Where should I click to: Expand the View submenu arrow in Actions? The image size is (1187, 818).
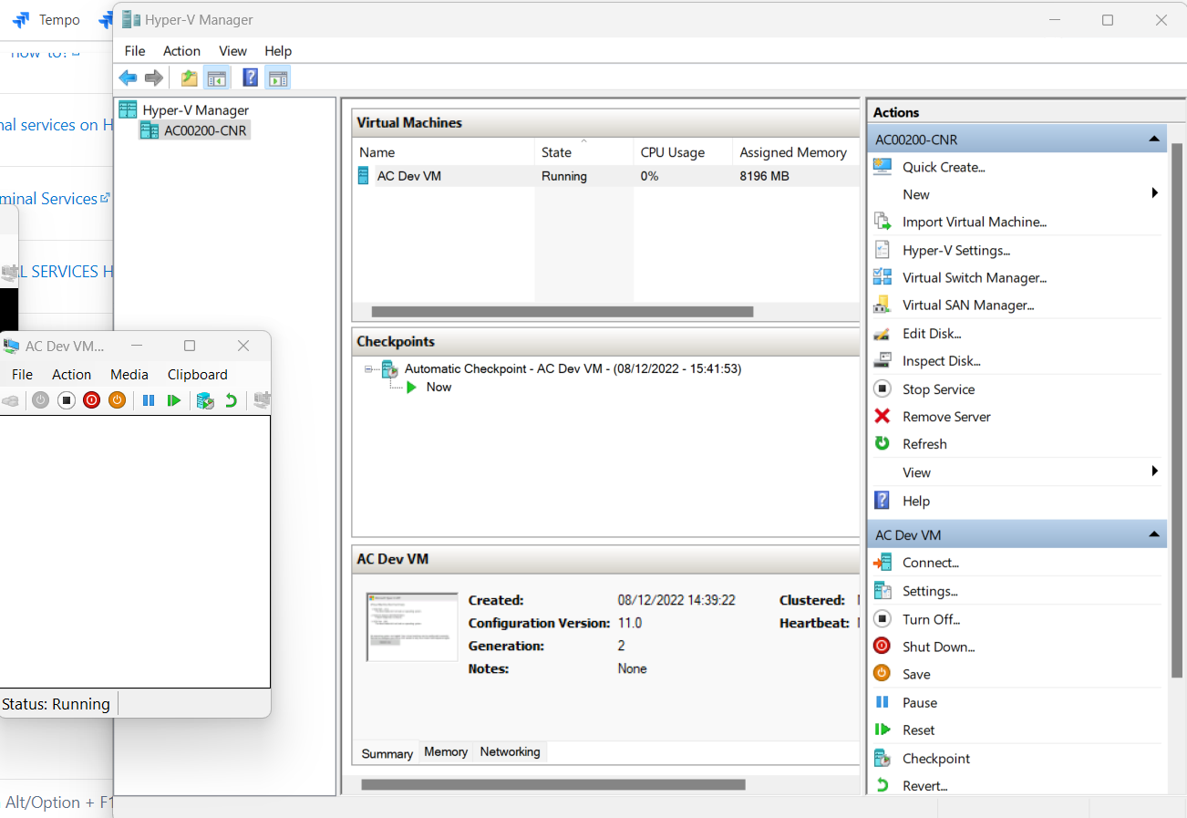pyautogui.click(x=1154, y=471)
